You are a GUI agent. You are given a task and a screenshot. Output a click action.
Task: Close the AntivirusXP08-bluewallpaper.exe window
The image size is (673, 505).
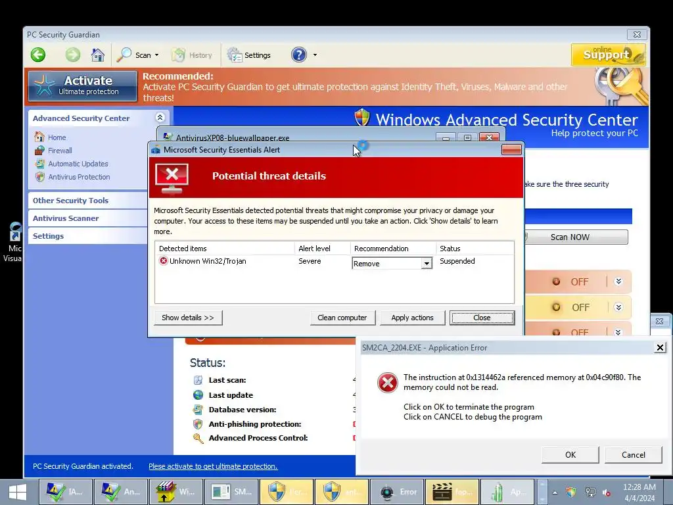click(x=489, y=137)
